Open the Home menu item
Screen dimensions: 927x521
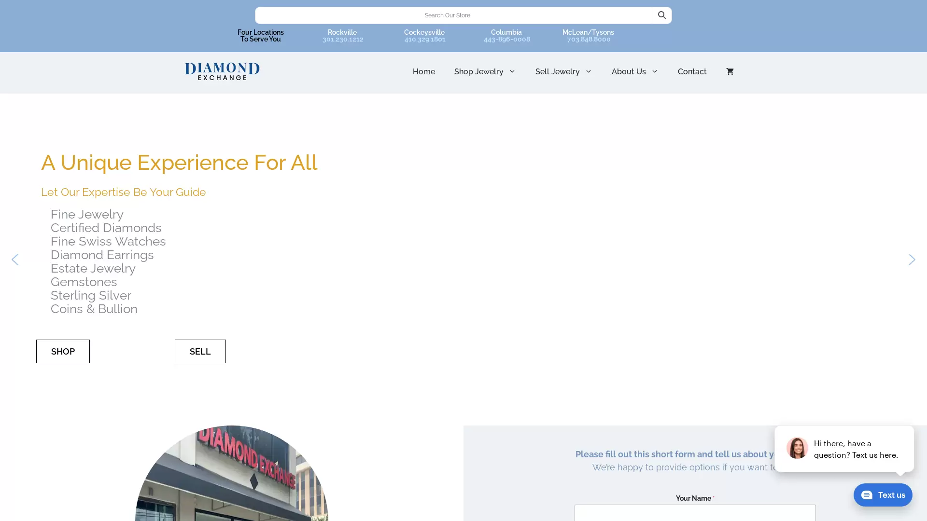(423, 71)
